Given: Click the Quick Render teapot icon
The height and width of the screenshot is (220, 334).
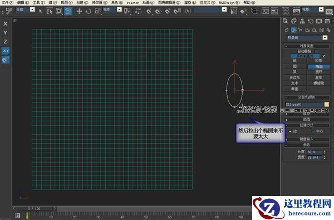Looking at the screenshot, I should [330, 11].
